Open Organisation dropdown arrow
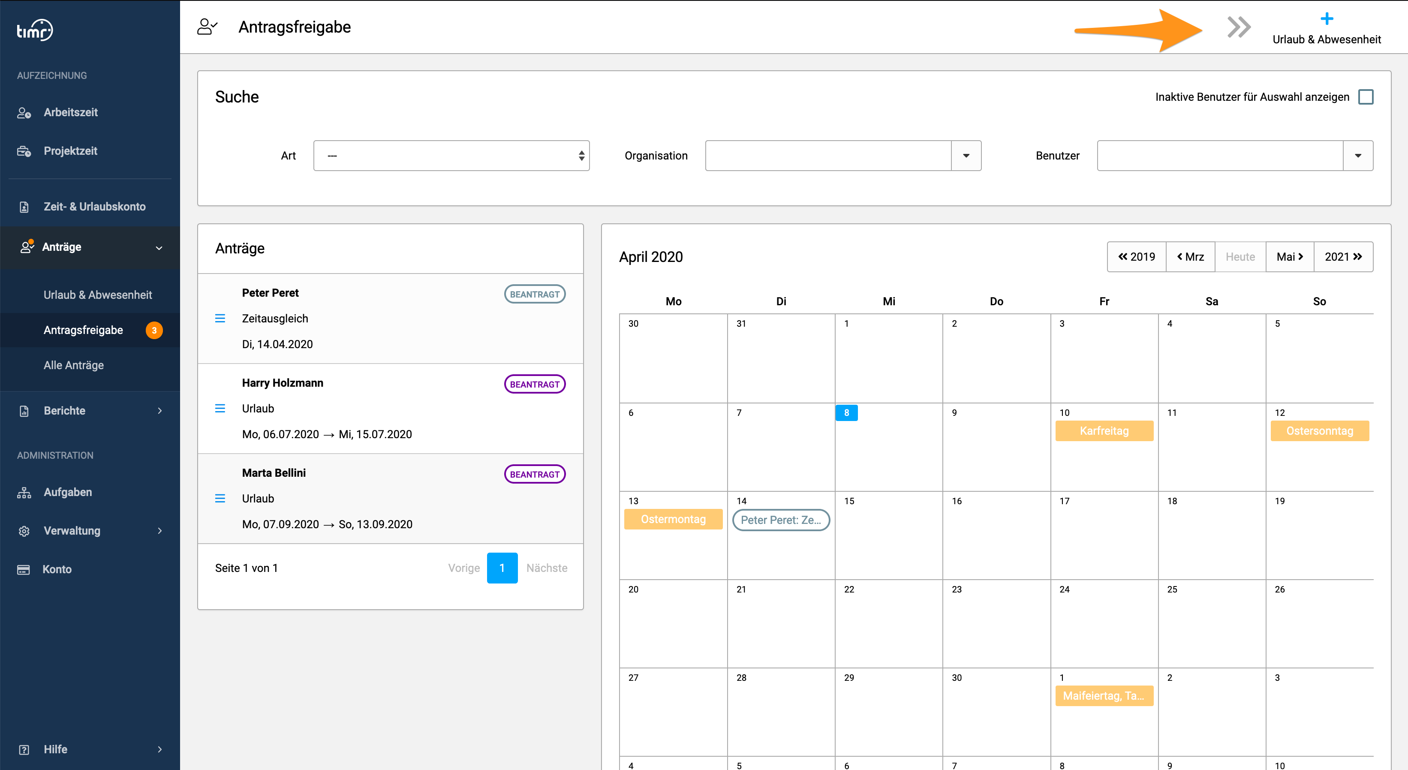The height and width of the screenshot is (770, 1408). pos(966,156)
